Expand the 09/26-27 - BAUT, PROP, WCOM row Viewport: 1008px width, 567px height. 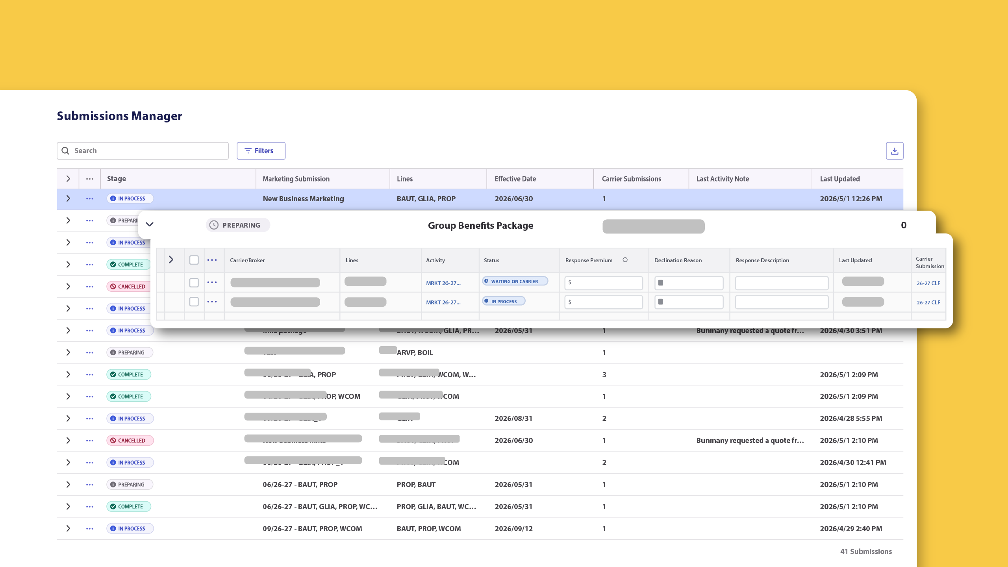[68, 528]
